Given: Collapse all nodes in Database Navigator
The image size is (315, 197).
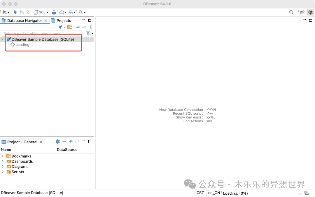Looking at the screenshot, I should tap(78, 27).
